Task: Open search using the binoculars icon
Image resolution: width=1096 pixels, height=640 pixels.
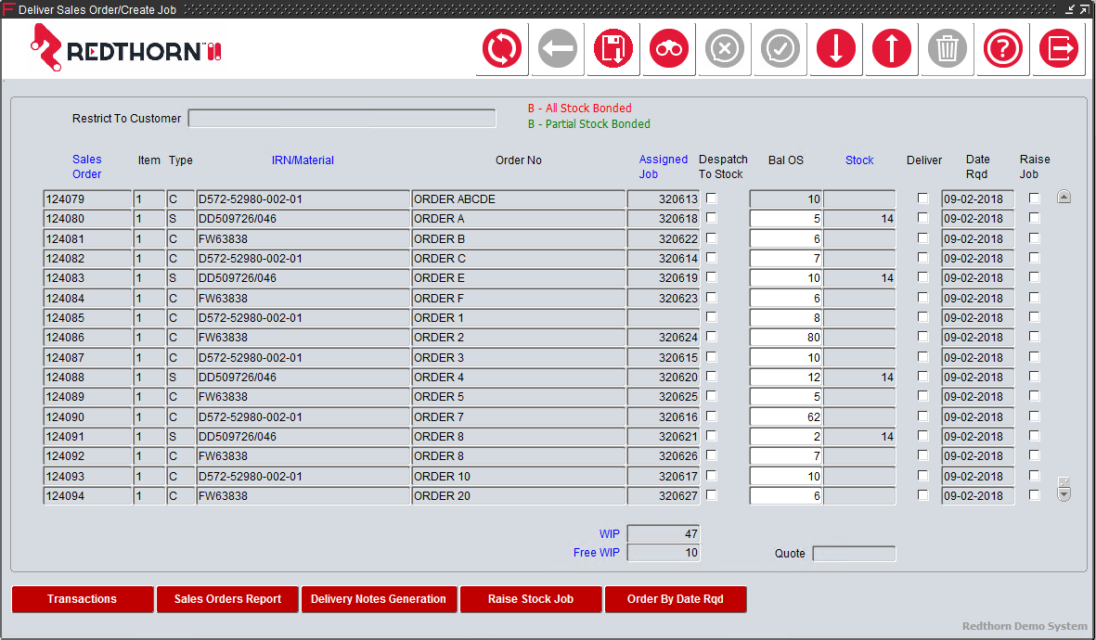Action: 668,48
